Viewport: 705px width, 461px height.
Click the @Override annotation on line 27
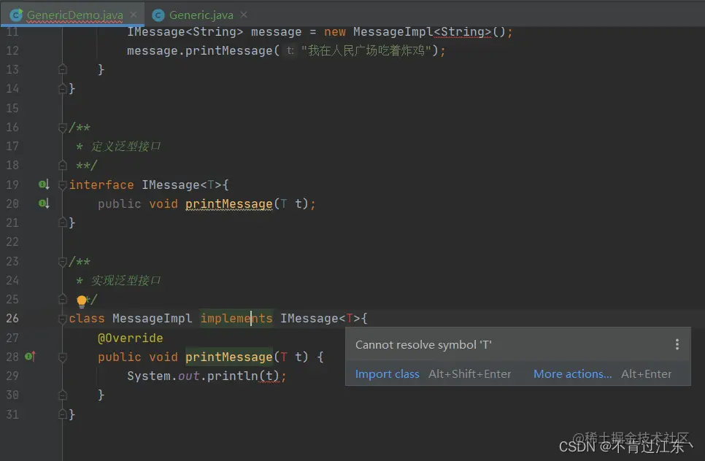tap(131, 338)
